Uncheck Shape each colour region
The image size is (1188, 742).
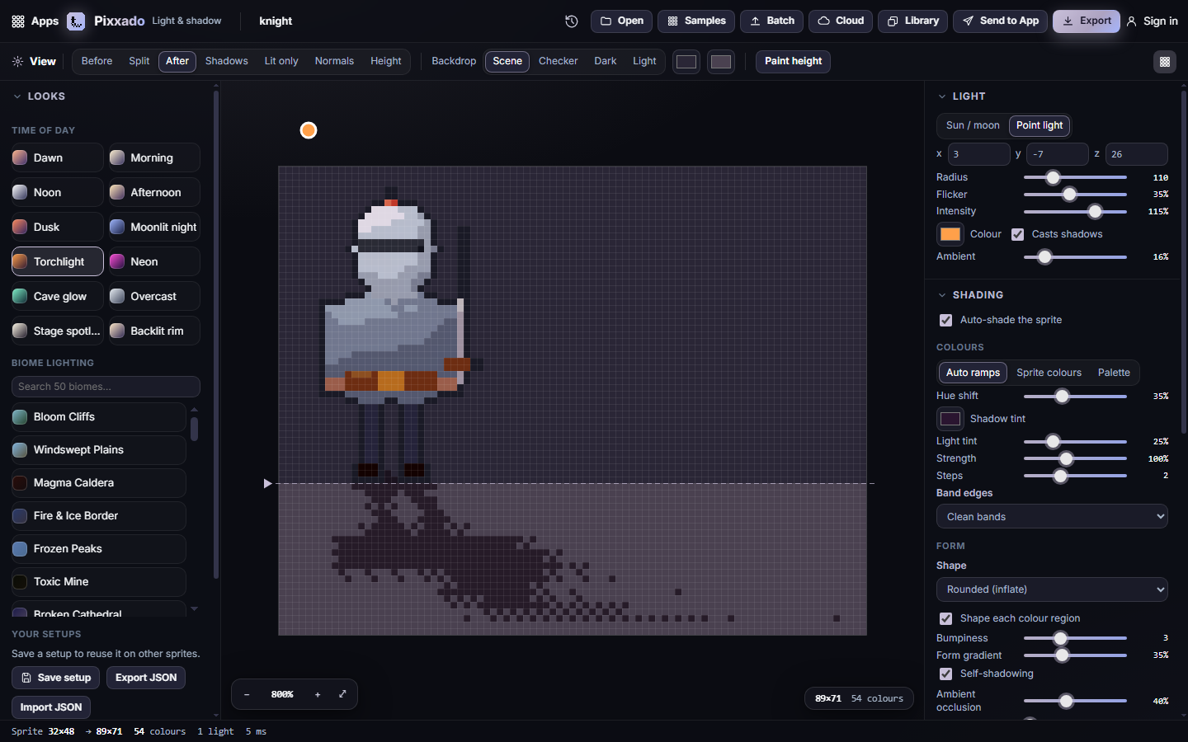click(x=945, y=618)
